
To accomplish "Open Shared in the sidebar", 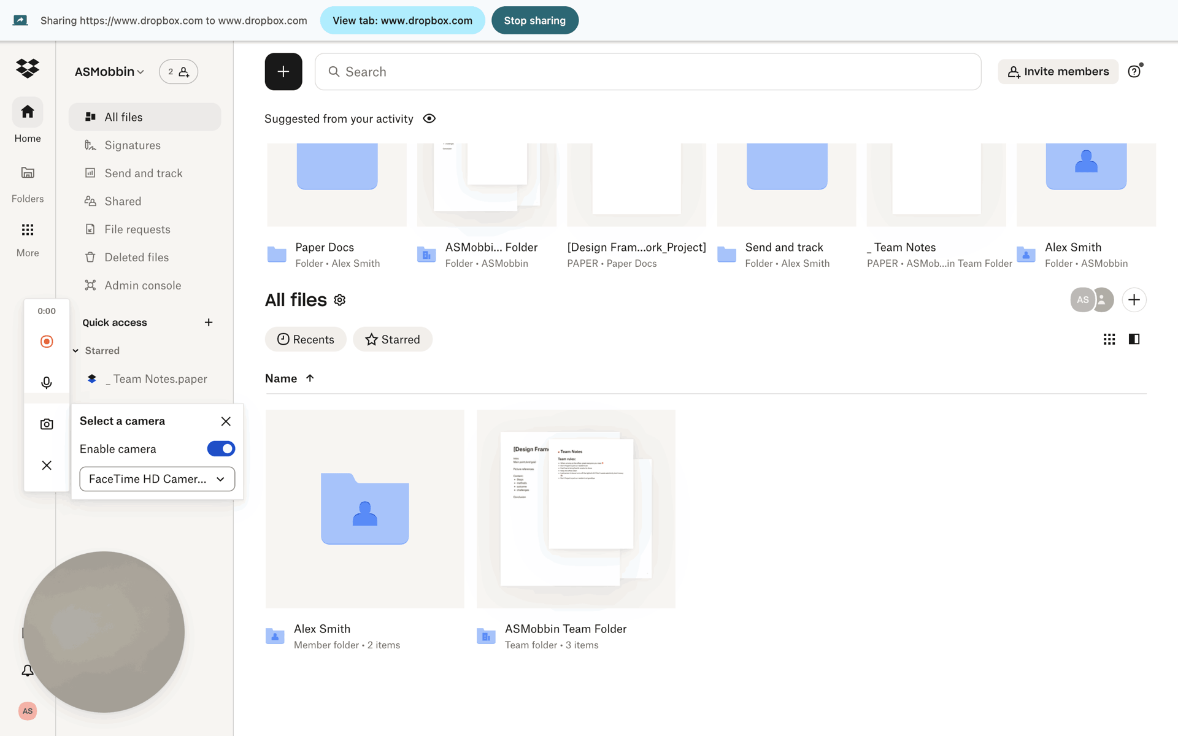I will point(145,201).
